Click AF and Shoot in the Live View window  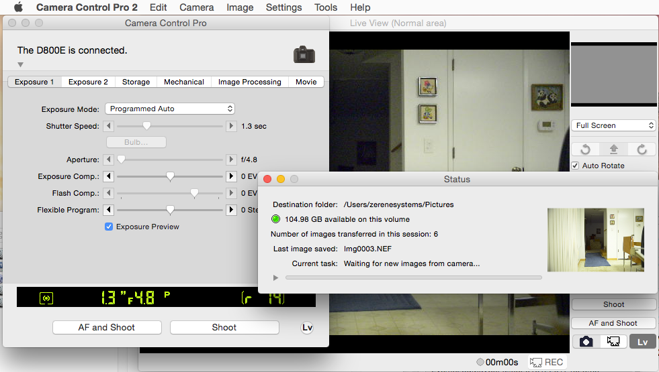click(x=613, y=323)
